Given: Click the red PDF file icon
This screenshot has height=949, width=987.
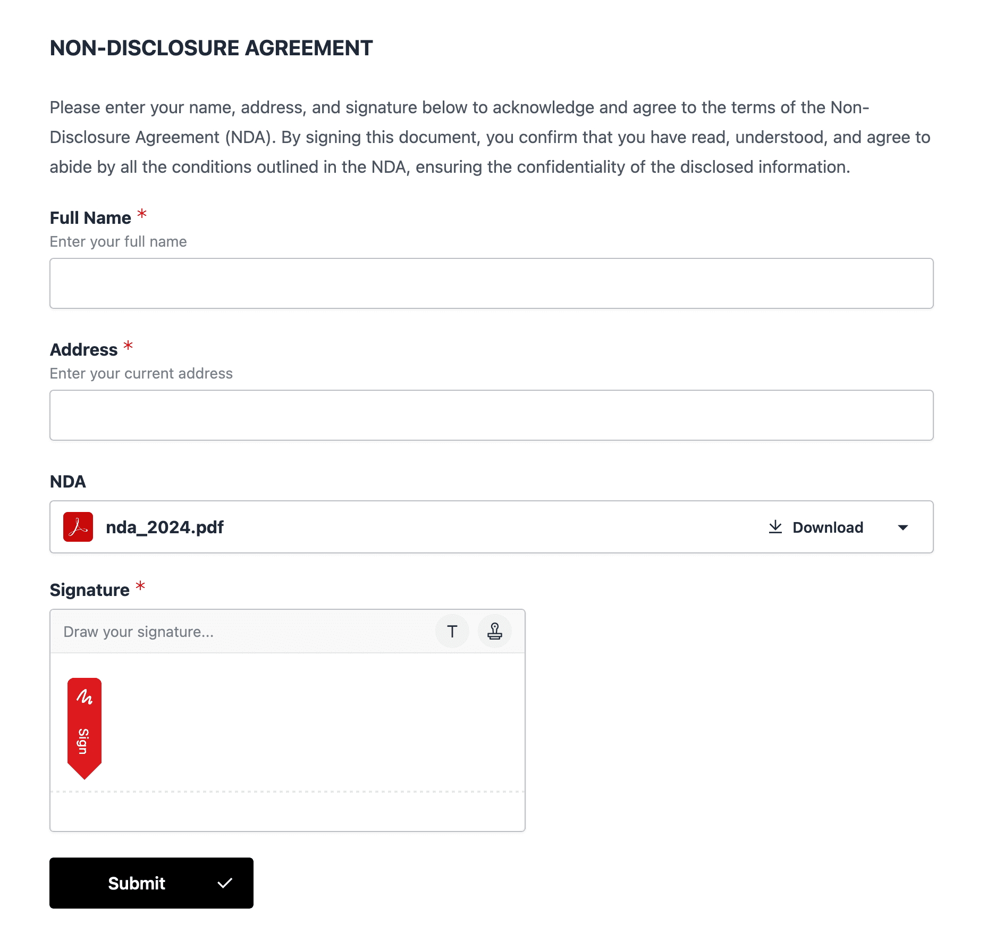Looking at the screenshot, I should [78, 527].
